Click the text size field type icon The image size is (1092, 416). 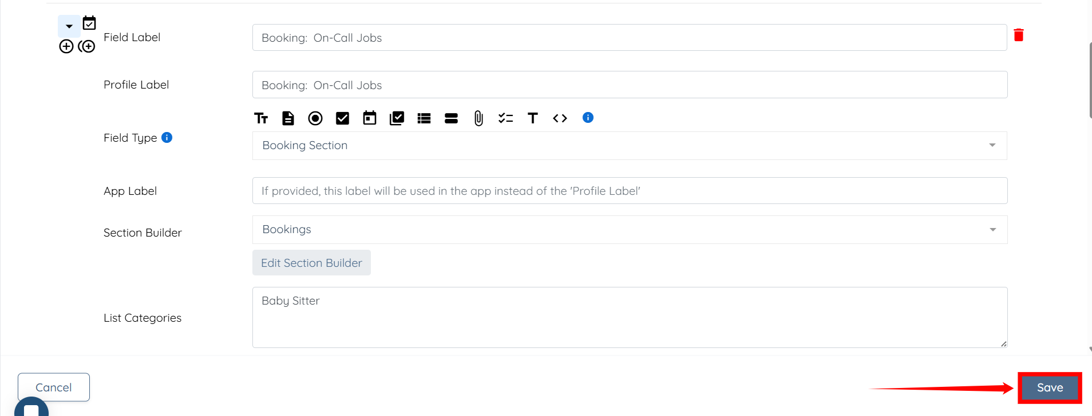[261, 118]
